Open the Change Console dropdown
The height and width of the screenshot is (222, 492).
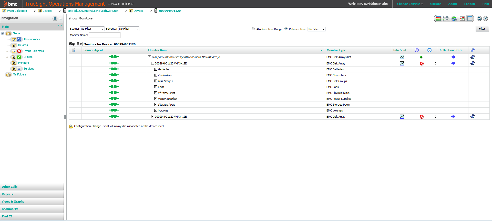point(410,4)
